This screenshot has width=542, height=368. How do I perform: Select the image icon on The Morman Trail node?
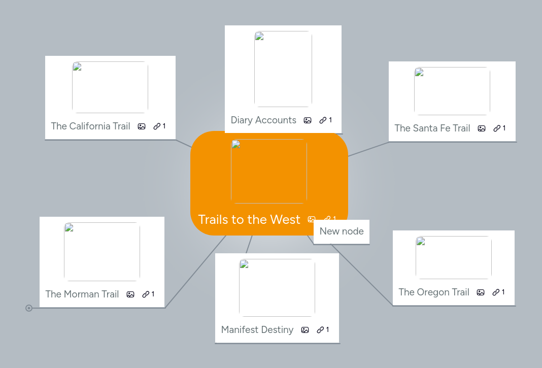pyautogui.click(x=130, y=294)
